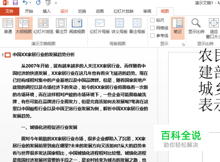Switch to the 审阅 ribbon tab
Image resolution: width=220 pixels, height=162 pixels.
point(147,11)
